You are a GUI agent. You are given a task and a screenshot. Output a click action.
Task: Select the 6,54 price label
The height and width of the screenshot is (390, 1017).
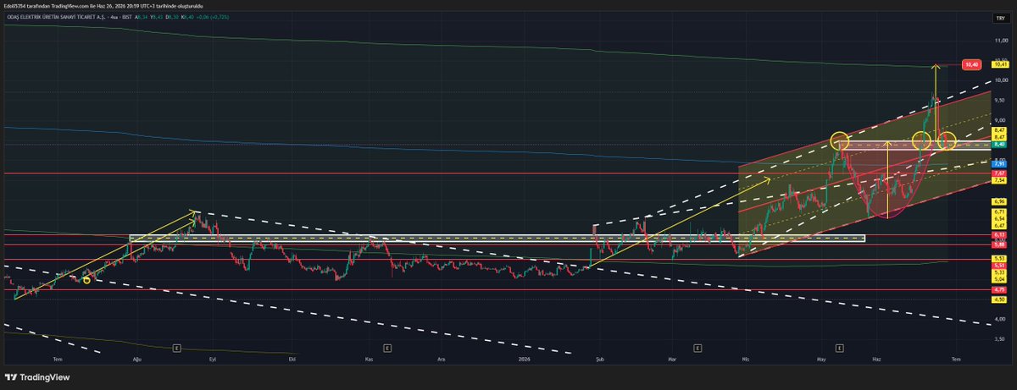tap(1000, 218)
